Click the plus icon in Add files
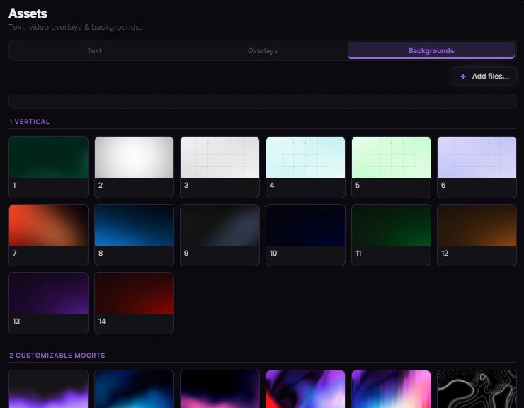 click(x=463, y=76)
